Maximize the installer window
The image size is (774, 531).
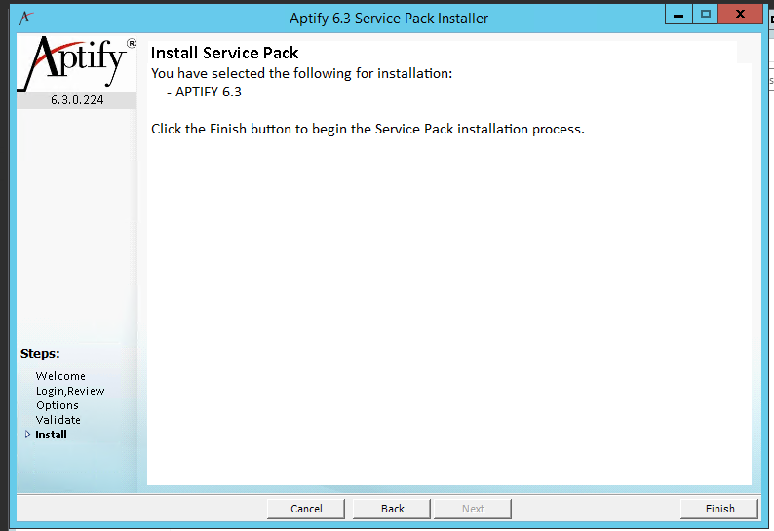pos(706,15)
